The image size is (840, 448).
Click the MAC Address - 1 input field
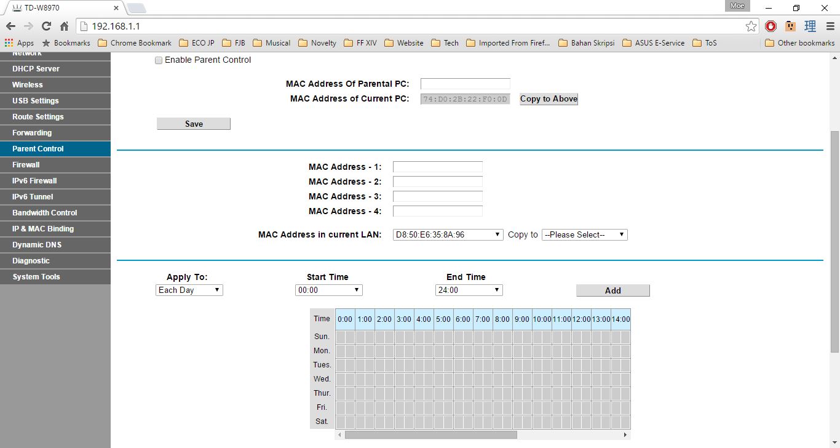(437, 167)
